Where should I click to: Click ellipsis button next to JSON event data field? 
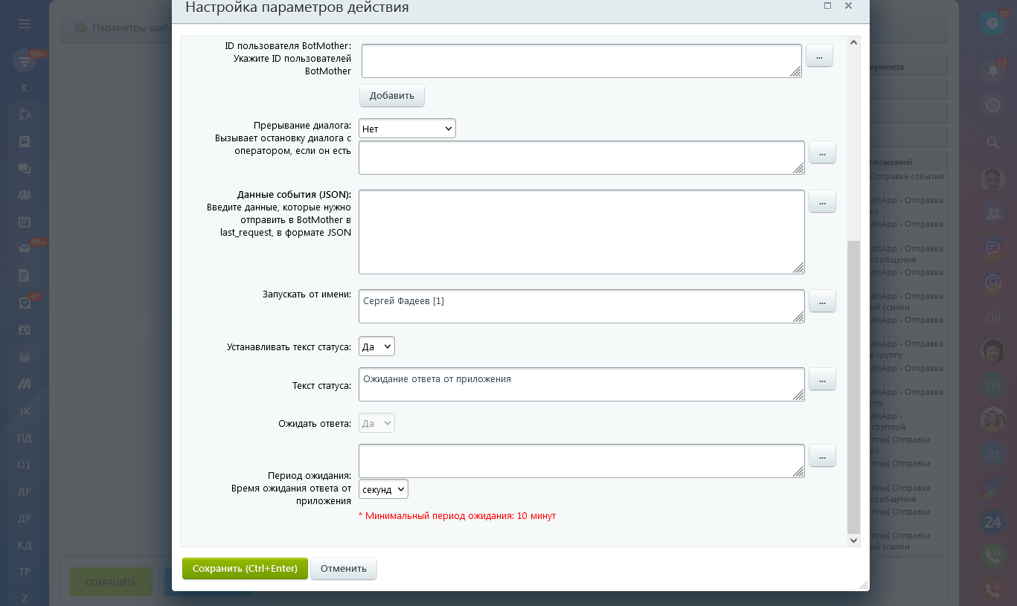822,202
